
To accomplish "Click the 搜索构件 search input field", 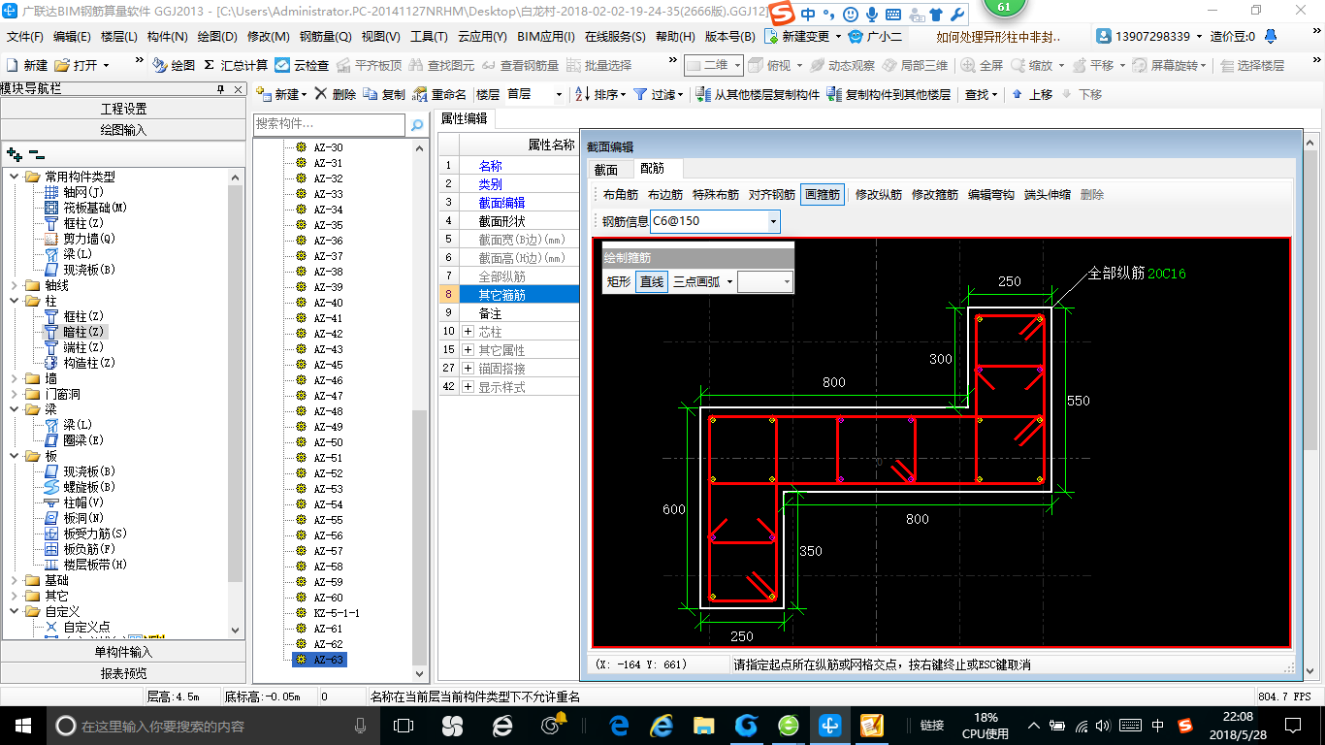I will point(330,125).
